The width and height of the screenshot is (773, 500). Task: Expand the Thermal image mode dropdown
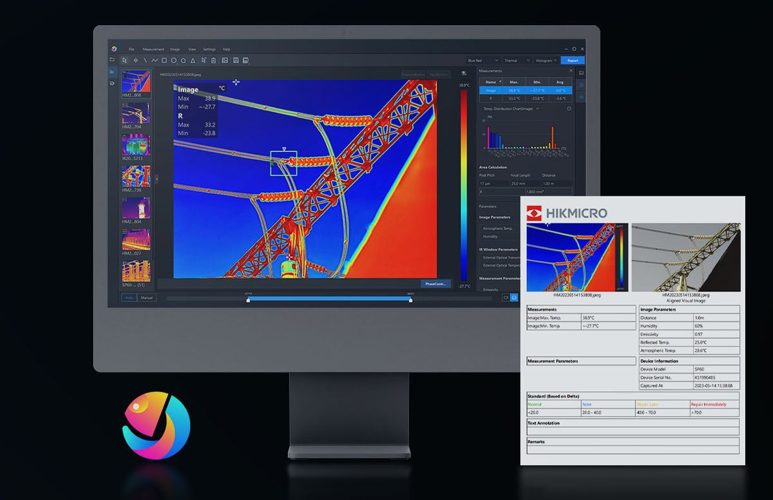[517, 61]
